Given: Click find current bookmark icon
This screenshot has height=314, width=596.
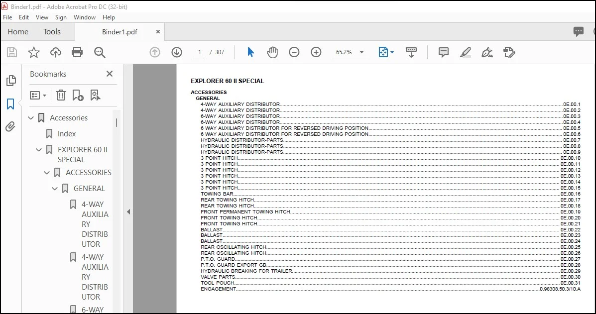Looking at the screenshot, I should point(95,95).
